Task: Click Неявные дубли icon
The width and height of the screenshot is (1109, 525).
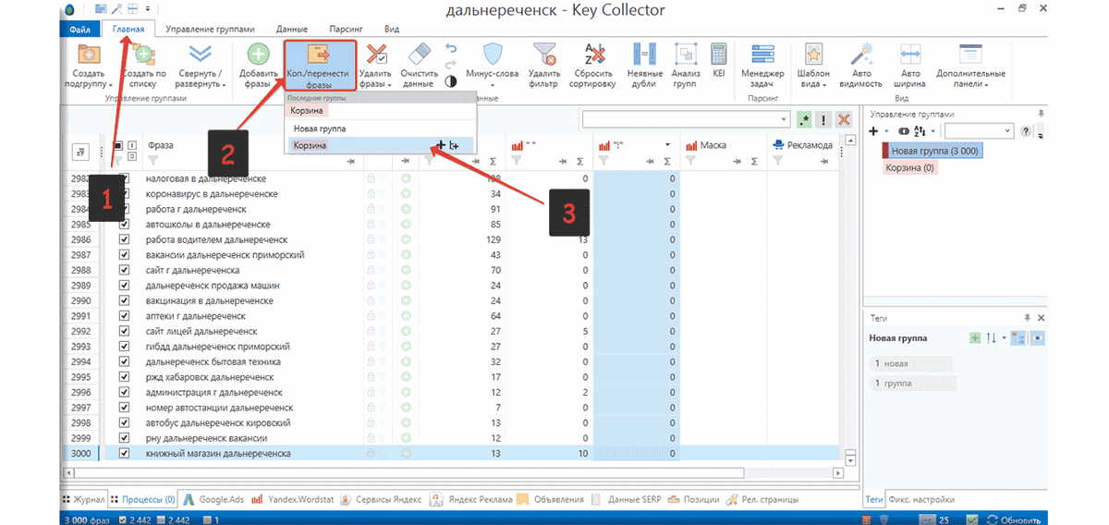Action: pos(644,54)
